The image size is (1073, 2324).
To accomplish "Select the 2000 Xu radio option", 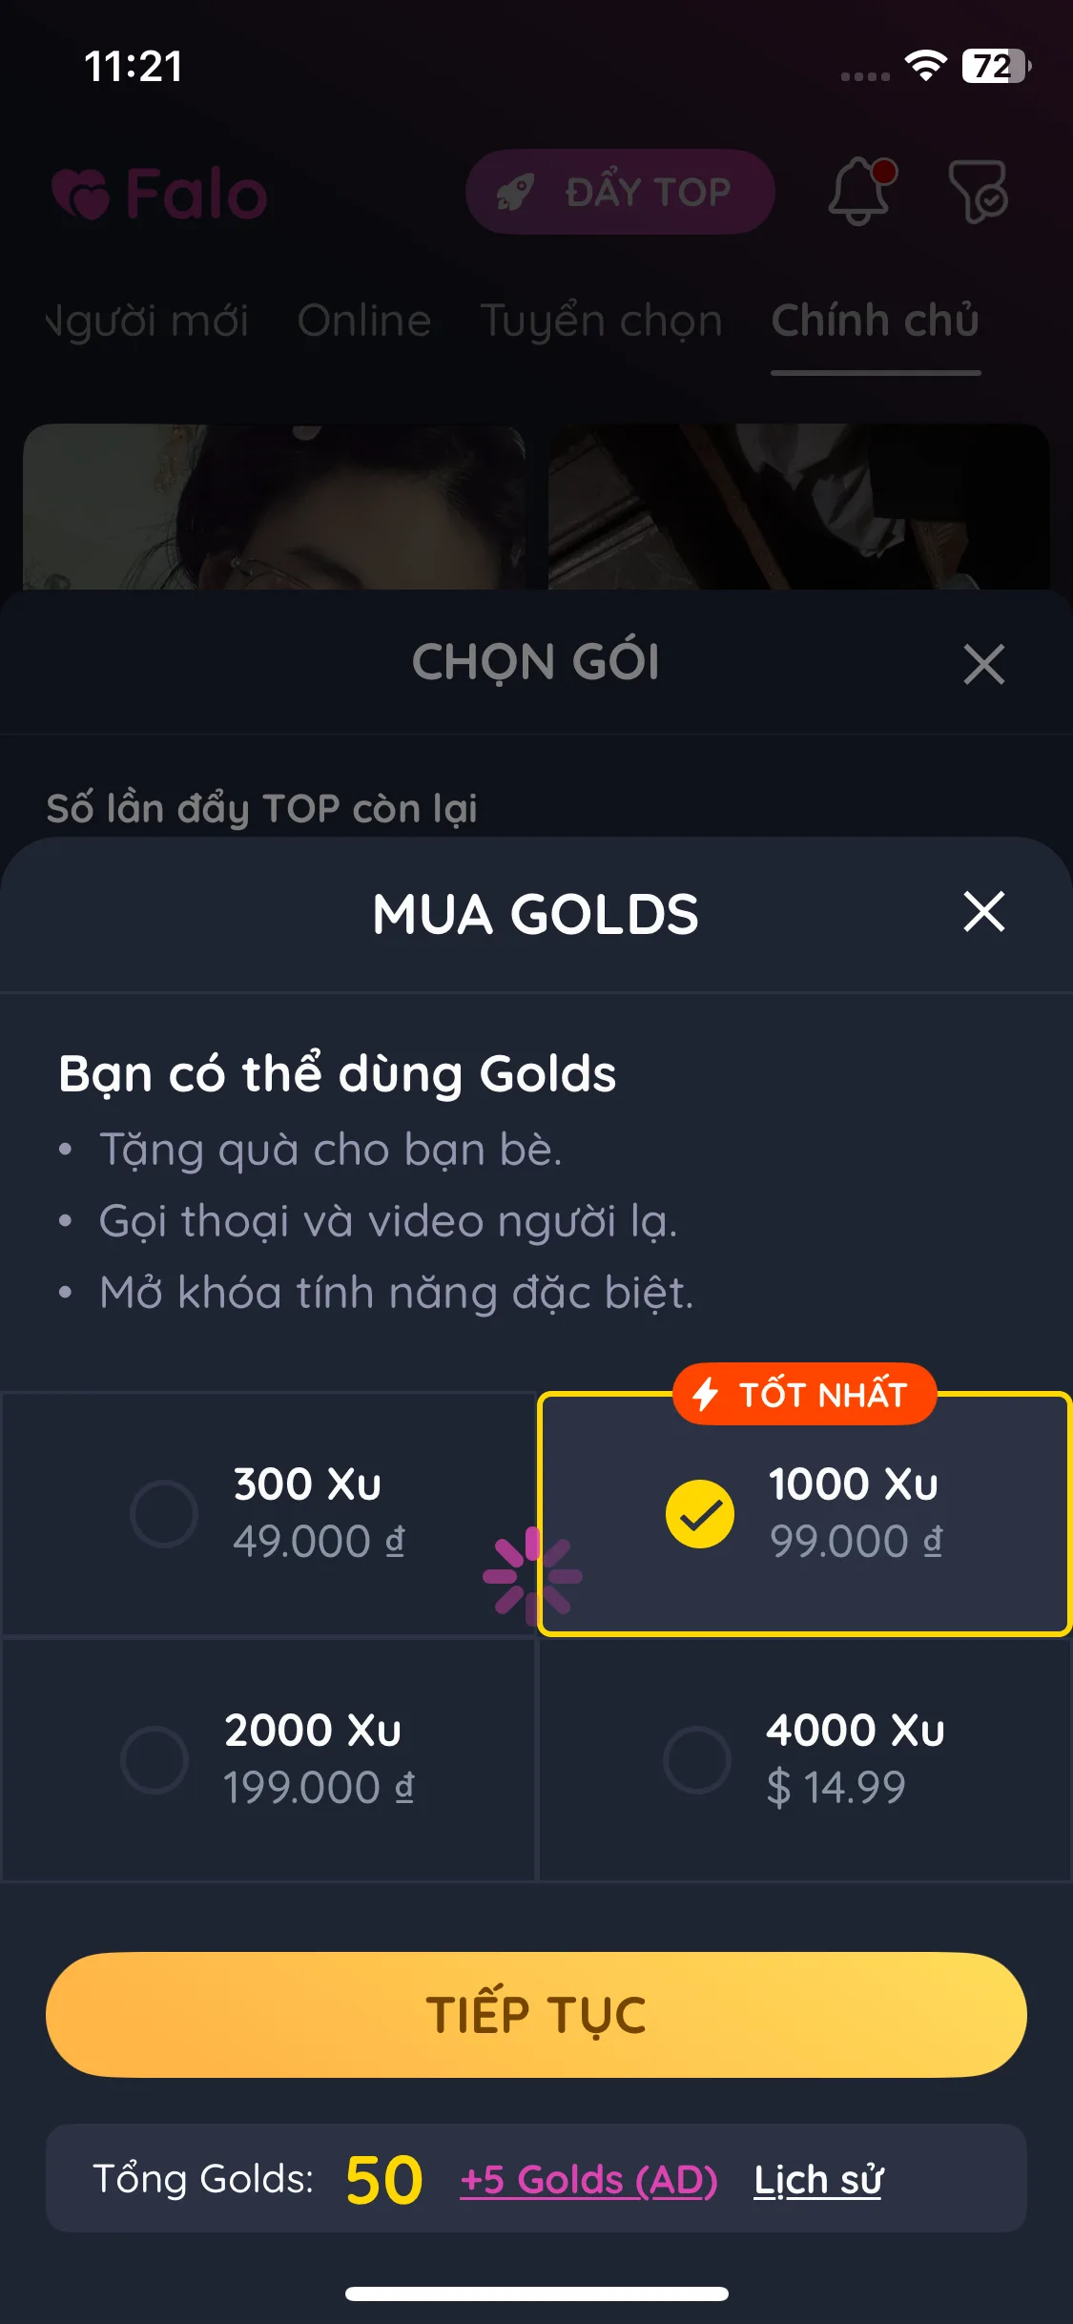I will pyautogui.click(x=155, y=1759).
